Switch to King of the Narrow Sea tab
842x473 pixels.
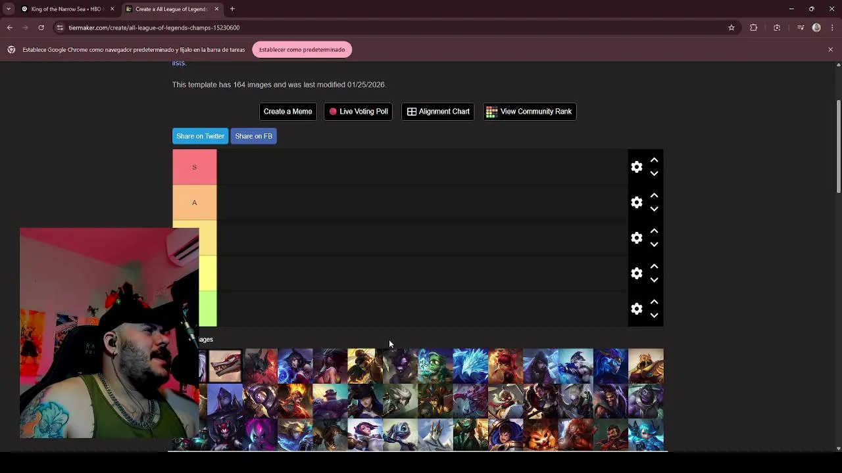[66, 9]
